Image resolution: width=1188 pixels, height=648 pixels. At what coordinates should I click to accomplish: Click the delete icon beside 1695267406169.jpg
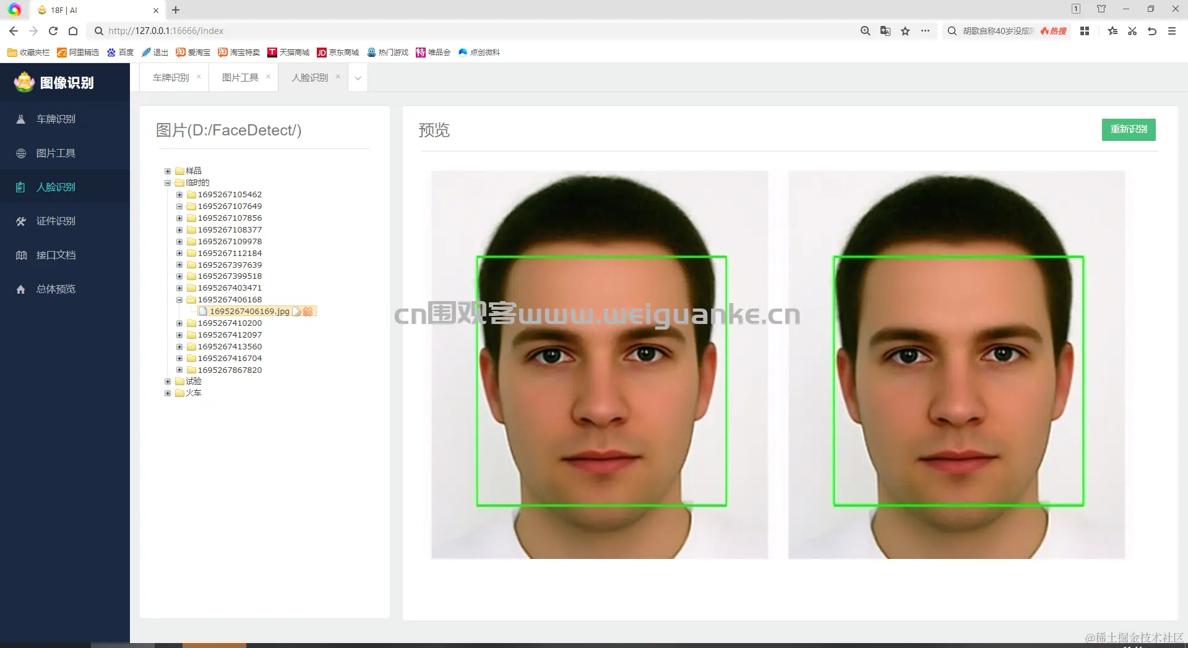coord(308,312)
